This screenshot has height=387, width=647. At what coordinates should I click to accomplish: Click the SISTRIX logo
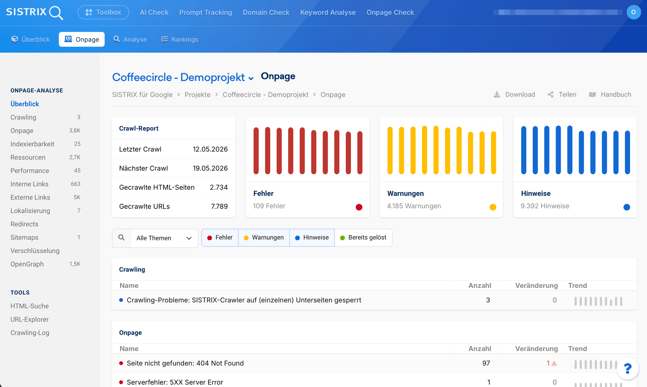pos(34,12)
